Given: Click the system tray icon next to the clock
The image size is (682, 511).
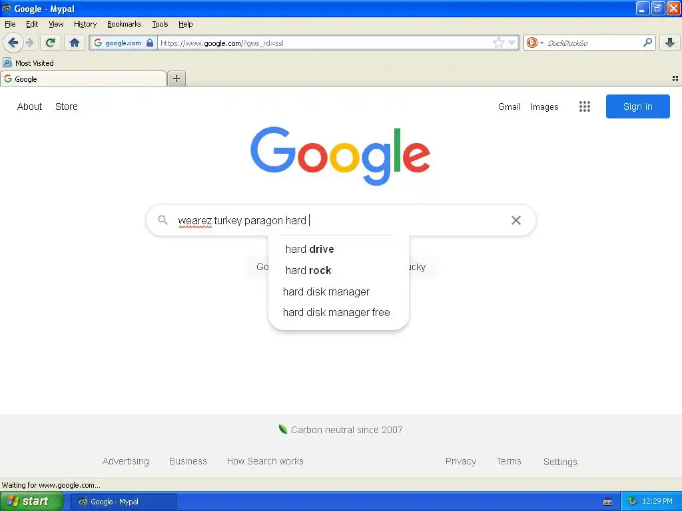Looking at the screenshot, I should (x=631, y=501).
